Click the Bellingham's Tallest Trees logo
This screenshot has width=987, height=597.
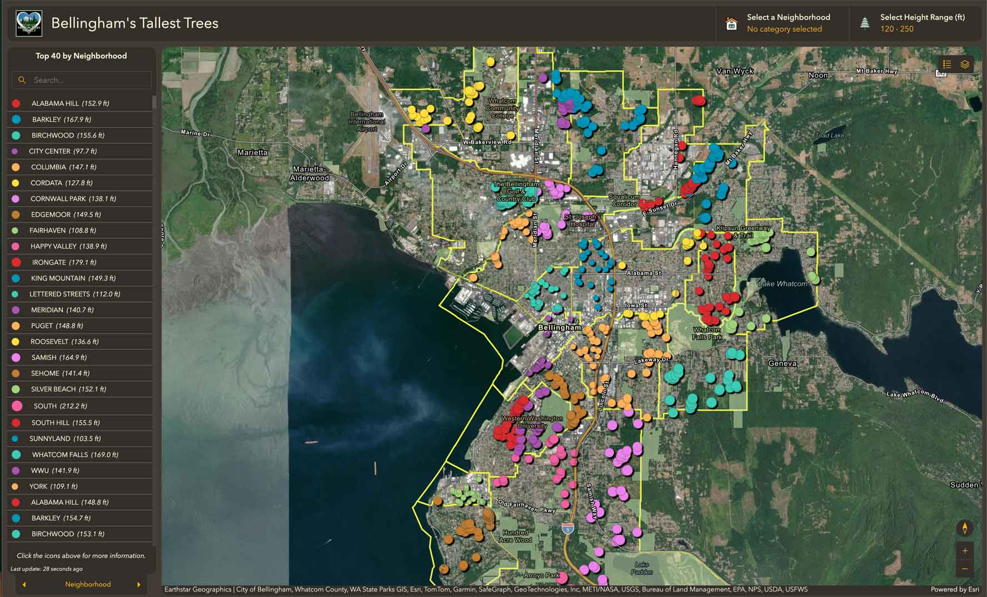29,23
